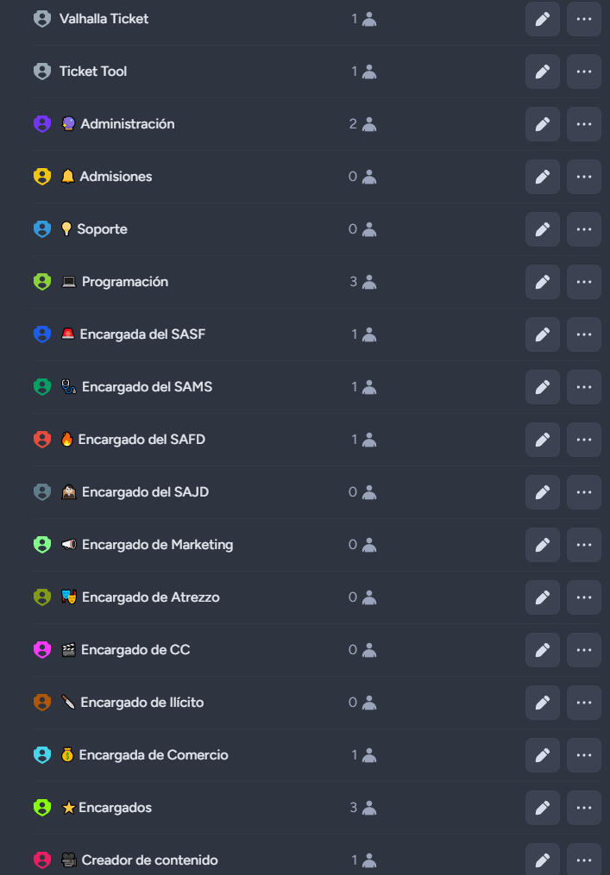Open three-dot menu for Encargado de Atrezzo

(584, 597)
